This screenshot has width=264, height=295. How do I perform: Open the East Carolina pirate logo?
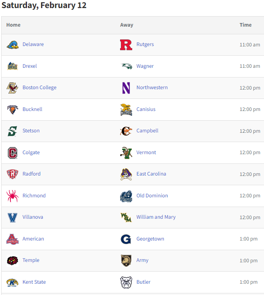click(126, 174)
